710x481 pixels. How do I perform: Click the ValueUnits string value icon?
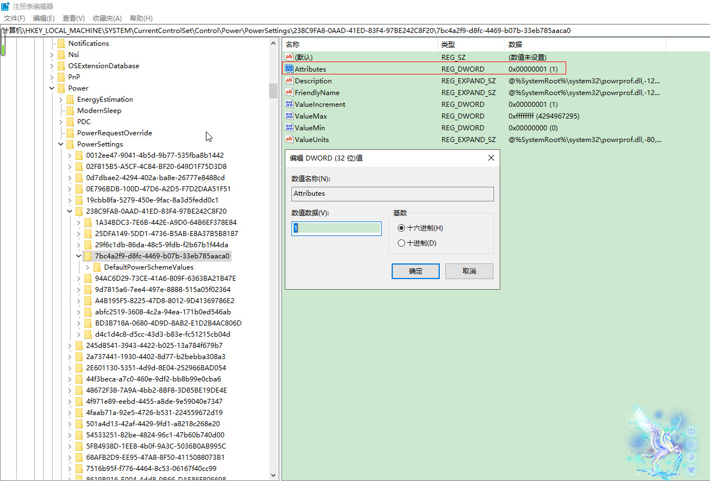[x=289, y=139]
